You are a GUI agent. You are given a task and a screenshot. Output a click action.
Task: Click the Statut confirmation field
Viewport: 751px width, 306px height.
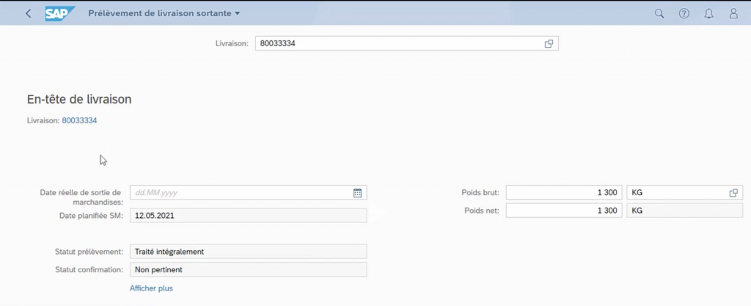click(248, 269)
